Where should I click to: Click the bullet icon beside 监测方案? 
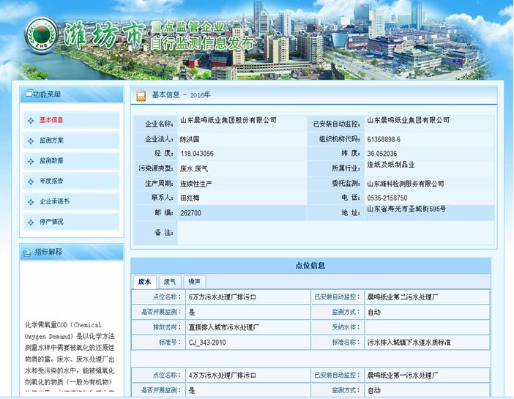(29, 141)
